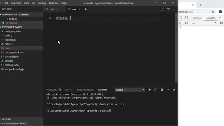
Task: Open code.ts in the project file tree
Action: pos(8,36)
